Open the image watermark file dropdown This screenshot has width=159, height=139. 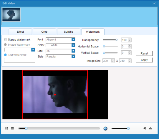coord(33,50)
